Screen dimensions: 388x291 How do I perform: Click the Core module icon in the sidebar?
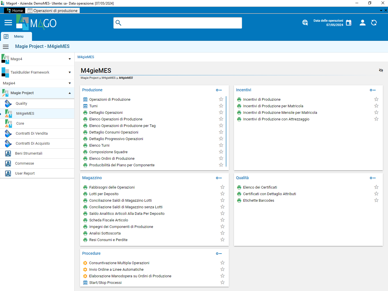coord(9,124)
